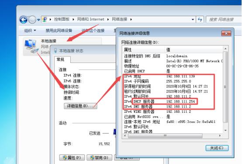Select the 连接特定的 DNS 后缀 row
This screenshot has height=164, width=242.
[x=173, y=56]
